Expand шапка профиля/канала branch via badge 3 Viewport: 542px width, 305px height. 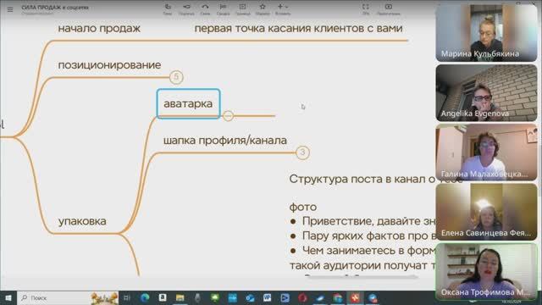coord(302,152)
